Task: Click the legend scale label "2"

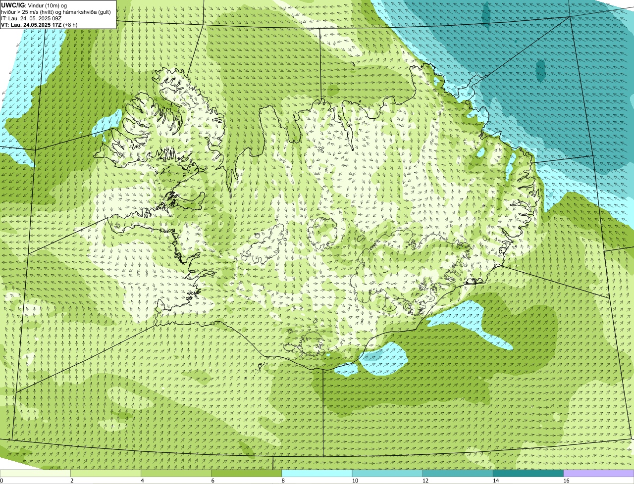Action: pos(72,481)
